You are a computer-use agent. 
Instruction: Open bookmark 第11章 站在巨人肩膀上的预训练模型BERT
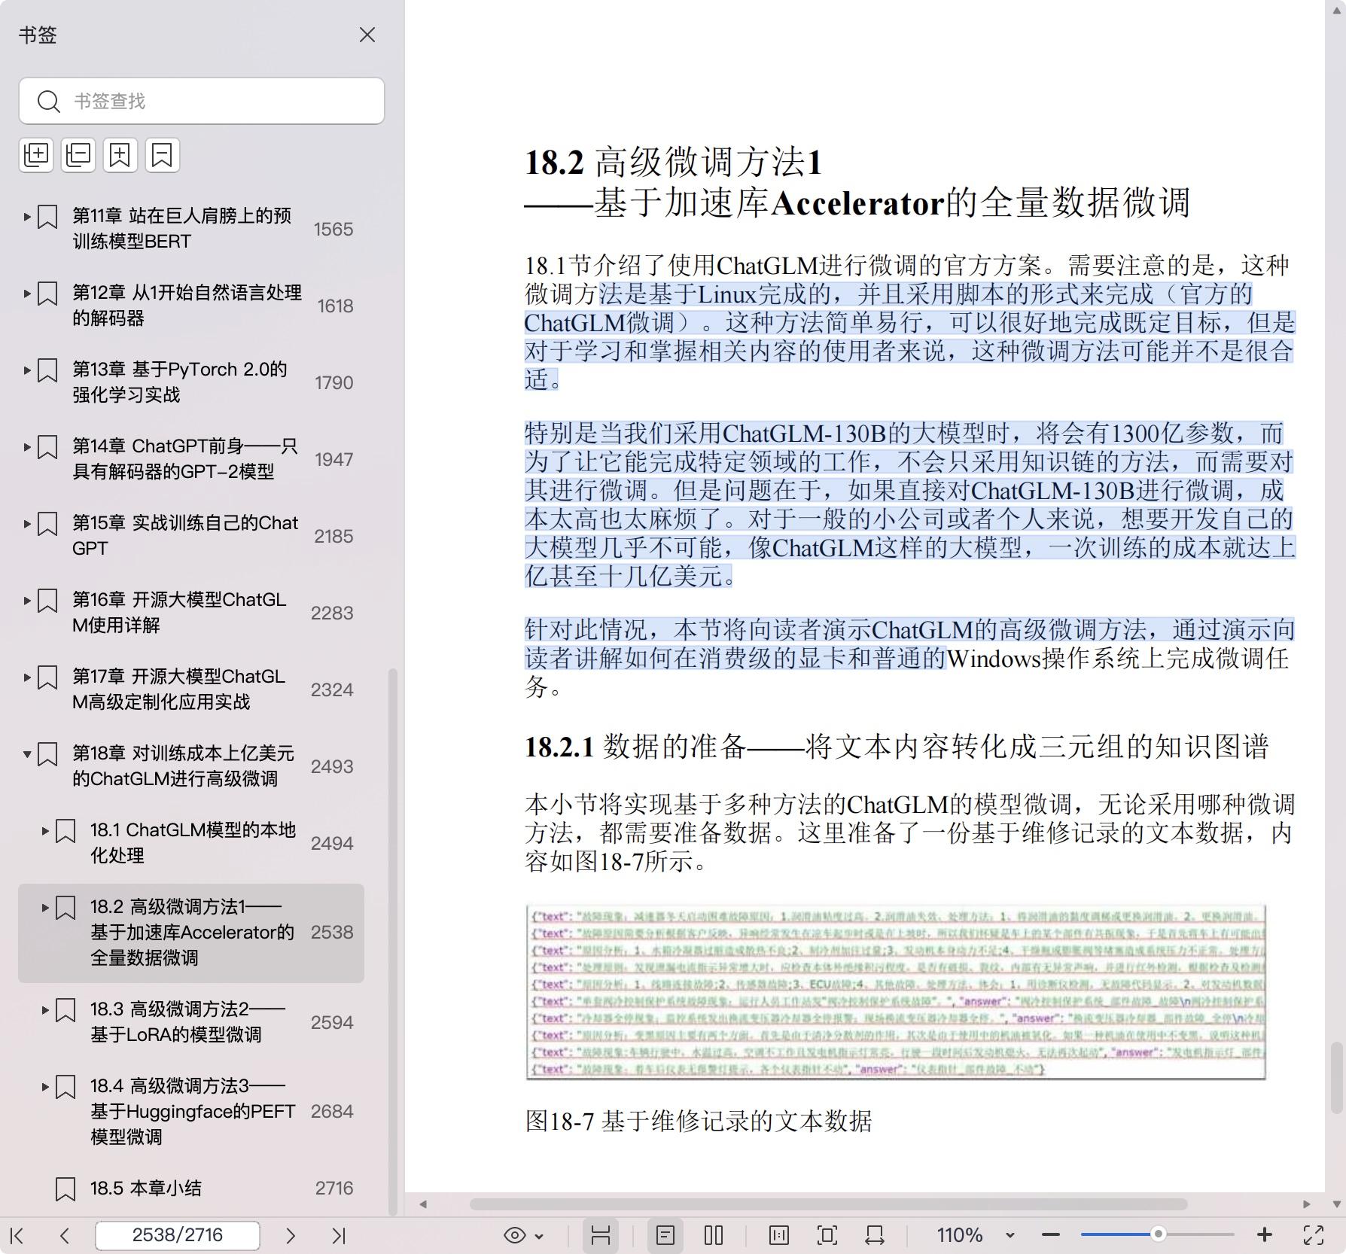click(181, 229)
